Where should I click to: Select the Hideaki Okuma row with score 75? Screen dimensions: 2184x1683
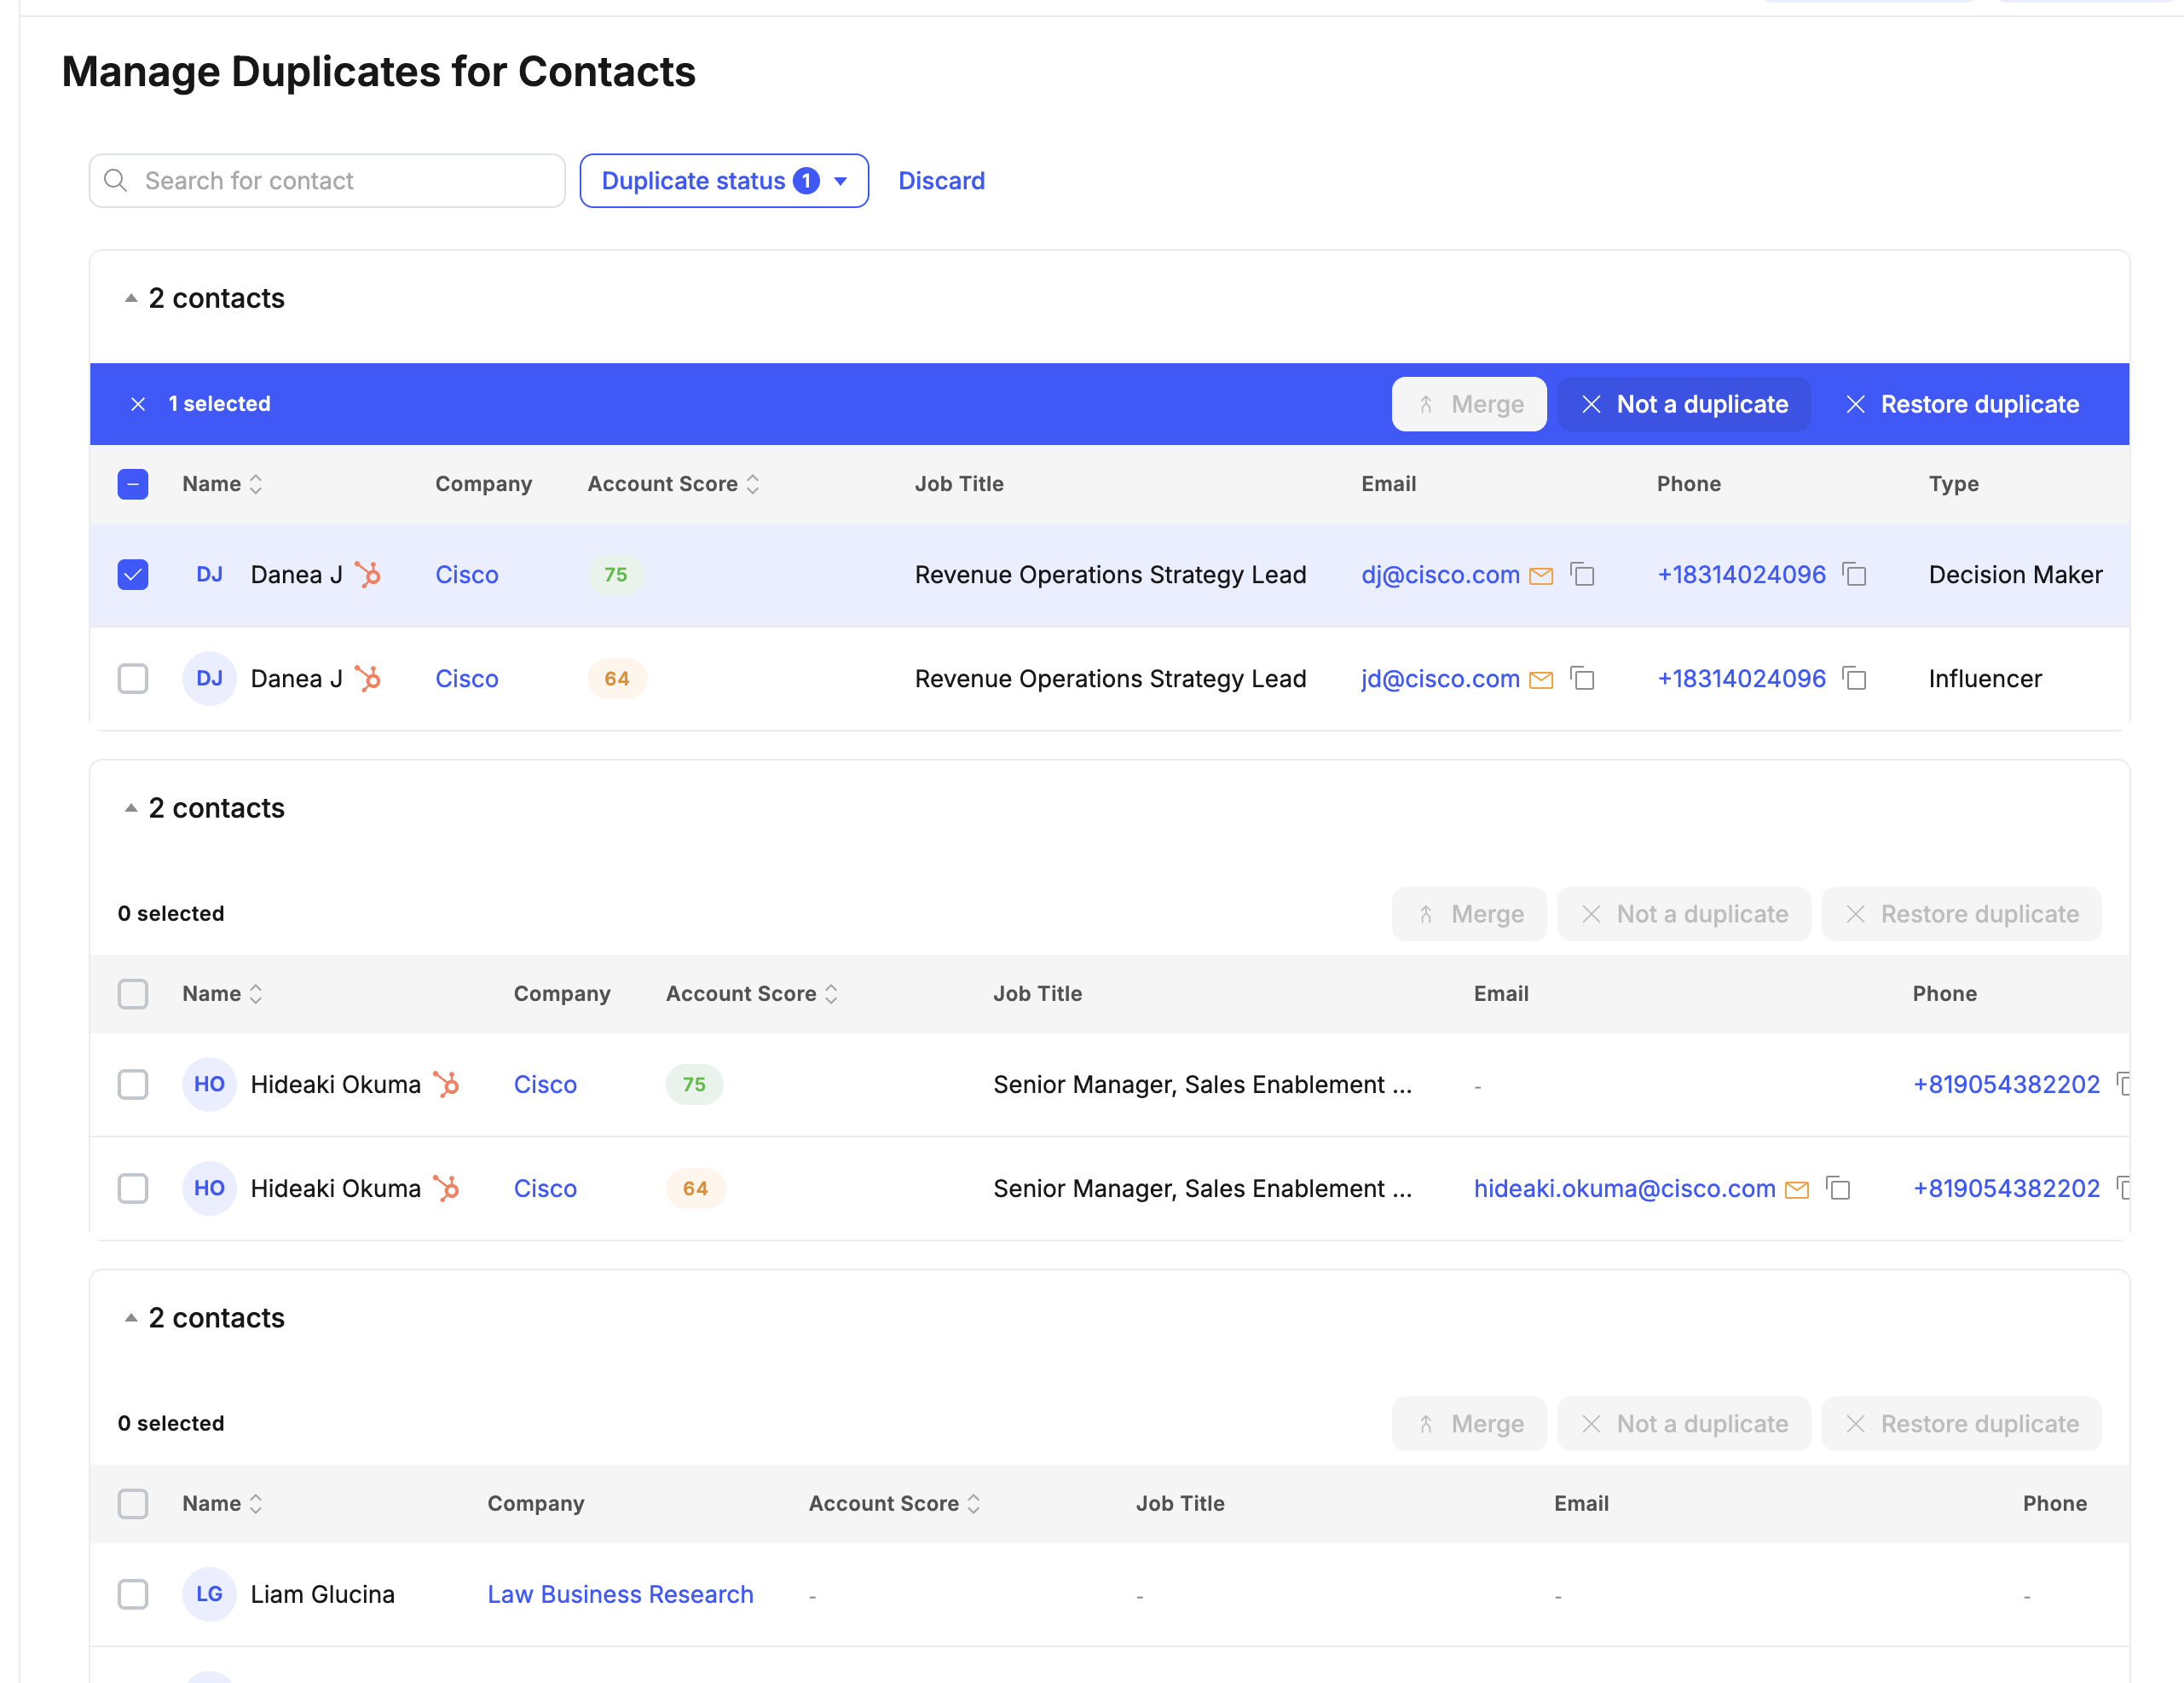[132, 1084]
